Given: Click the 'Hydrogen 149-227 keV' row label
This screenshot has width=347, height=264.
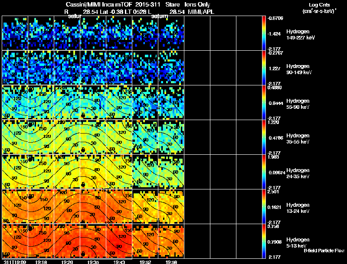Looking at the screenshot, I should 300,35.
